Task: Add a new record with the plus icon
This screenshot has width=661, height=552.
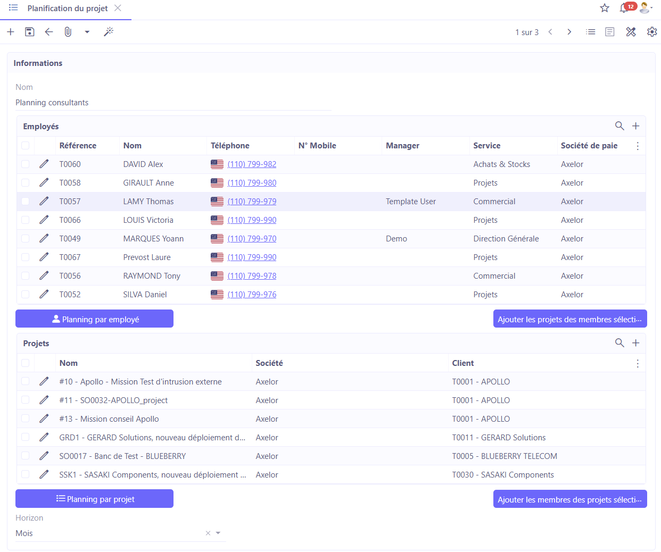Action: tap(11, 32)
